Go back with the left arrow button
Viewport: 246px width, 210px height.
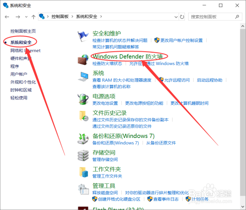point(7,17)
